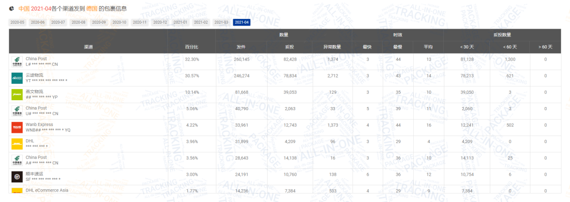The height and width of the screenshot is (202, 570).
Task: Click the teal 云途物流 logo
Action: click(17, 78)
